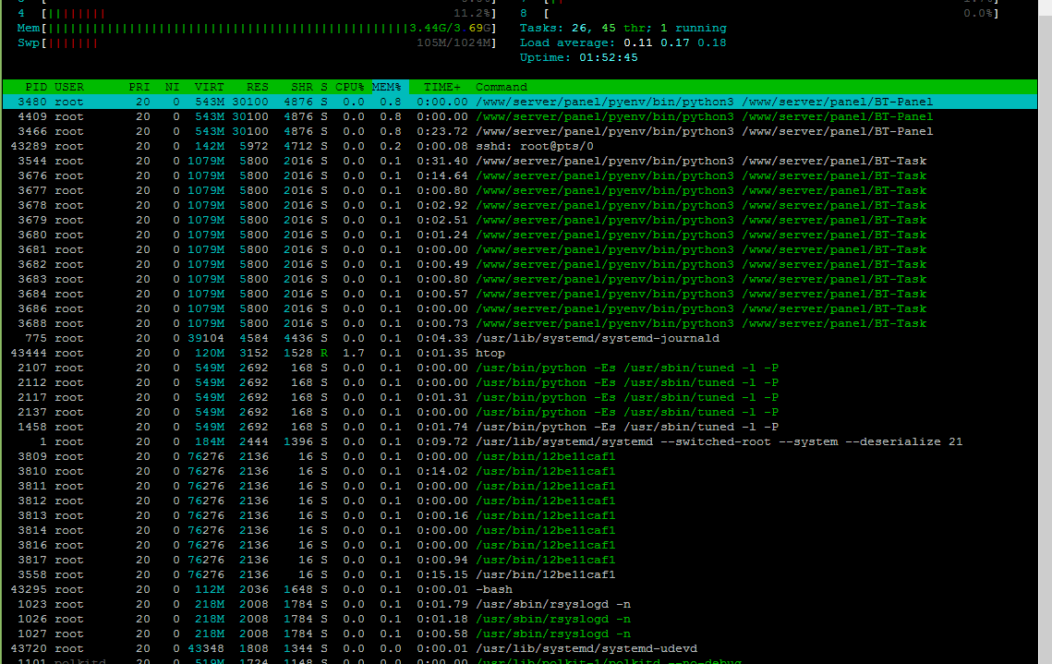1052x664 pixels.
Task: Select the systemd-journald process row
Action: [x=520, y=338]
